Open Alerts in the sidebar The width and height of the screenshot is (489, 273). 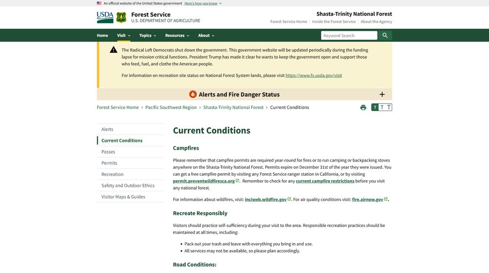131,129
